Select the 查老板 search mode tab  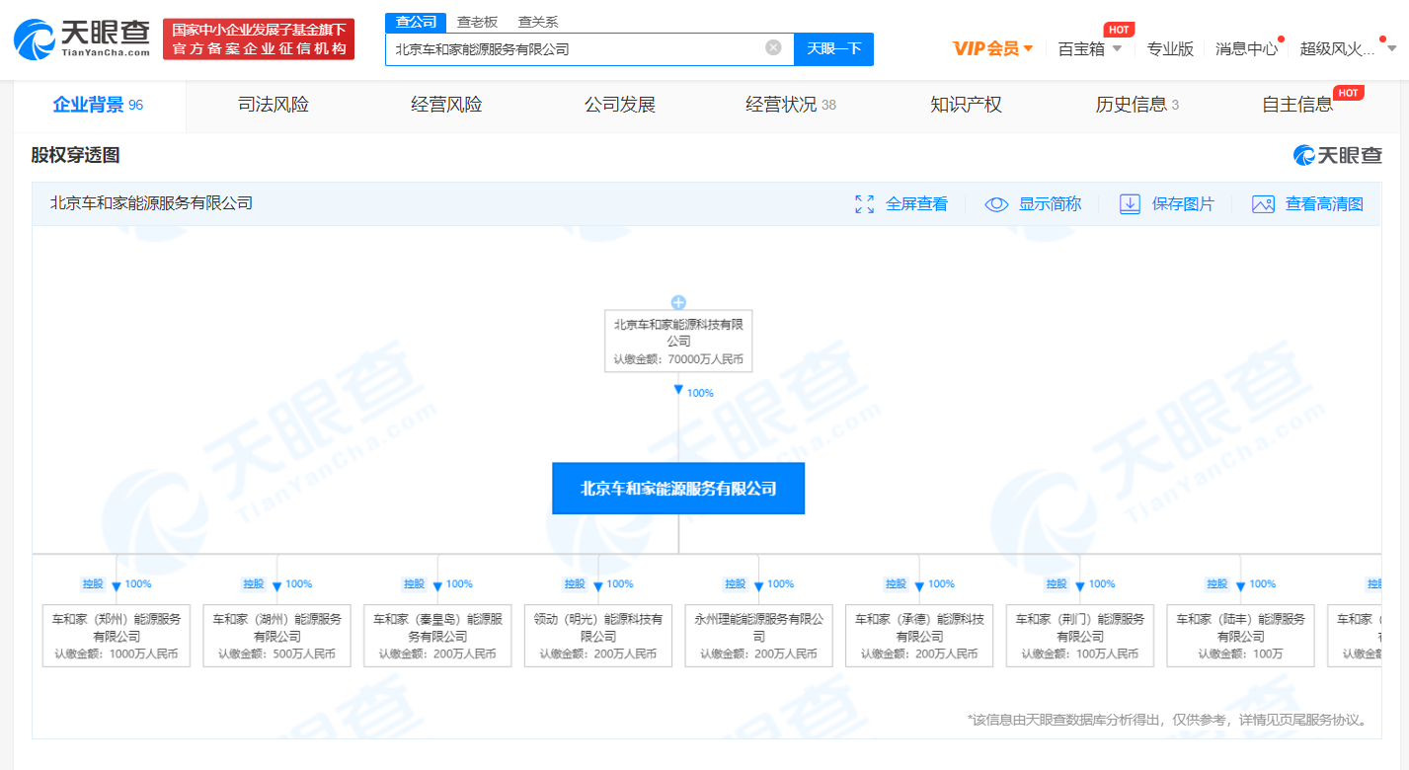[x=477, y=22]
